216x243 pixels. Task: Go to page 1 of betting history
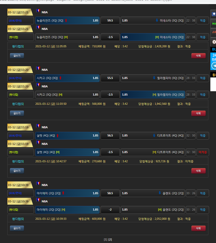105,239
